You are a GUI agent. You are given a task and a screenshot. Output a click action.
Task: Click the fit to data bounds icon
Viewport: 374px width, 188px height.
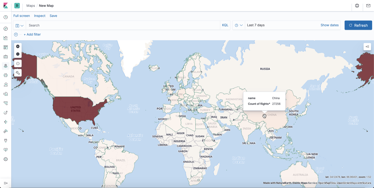pos(18,64)
